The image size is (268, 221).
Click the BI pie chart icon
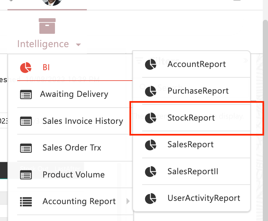coord(26,68)
